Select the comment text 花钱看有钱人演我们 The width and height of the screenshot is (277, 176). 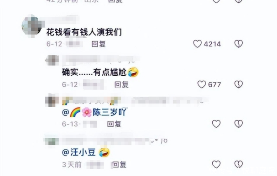click(x=84, y=32)
